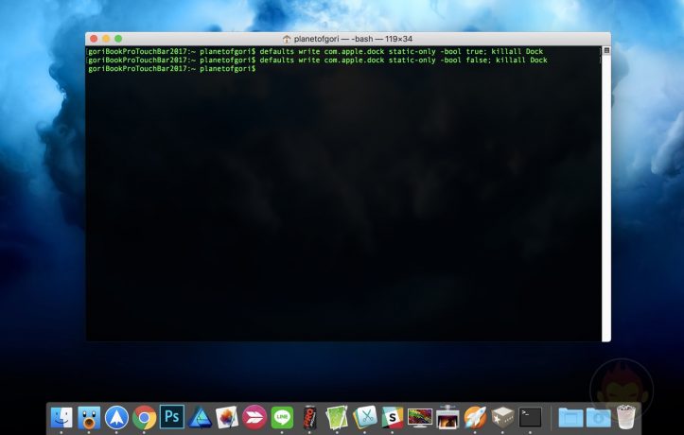
Task: Launch Skitch pink arrow app in Dock
Action: pyautogui.click(x=254, y=417)
